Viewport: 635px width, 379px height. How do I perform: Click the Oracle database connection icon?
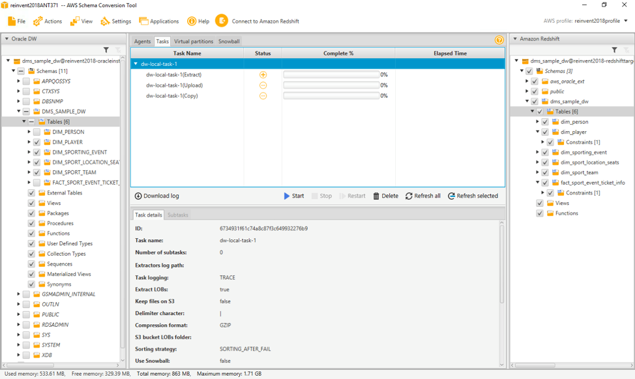[x=16, y=61]
